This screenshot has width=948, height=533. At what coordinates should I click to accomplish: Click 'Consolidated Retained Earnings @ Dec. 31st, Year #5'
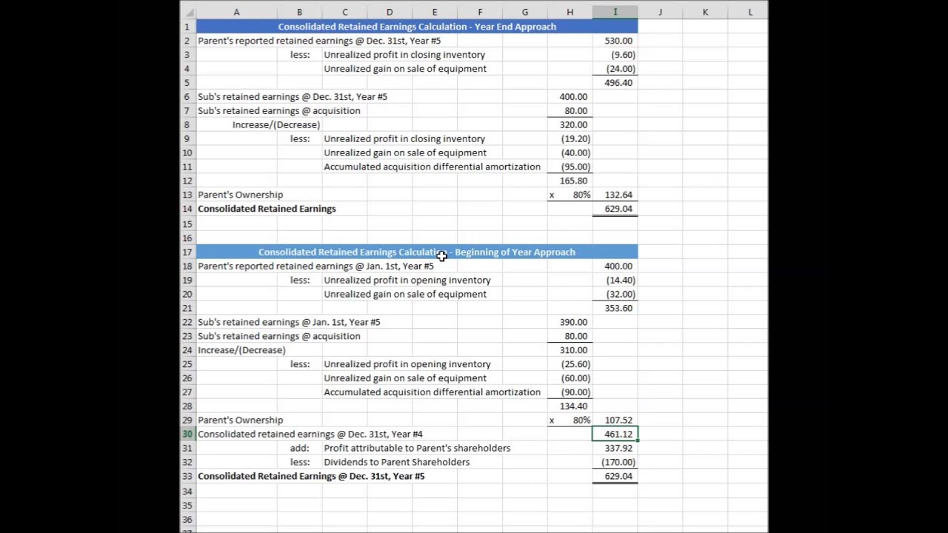pos(311,476)
